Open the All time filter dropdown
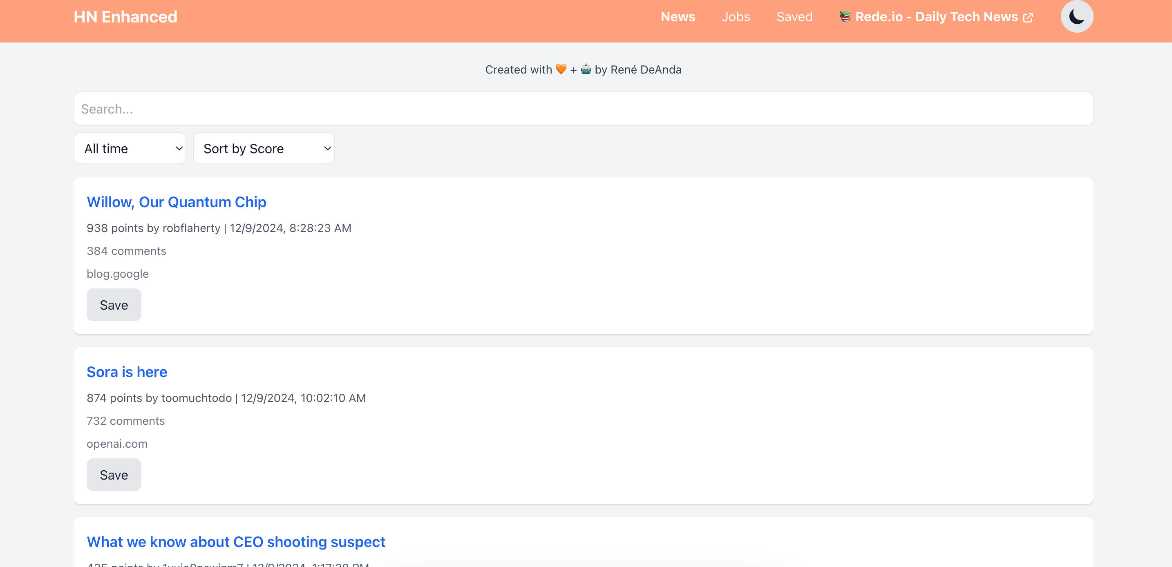The width and height of the screenshot is (1172, 567). click(130, 148)
